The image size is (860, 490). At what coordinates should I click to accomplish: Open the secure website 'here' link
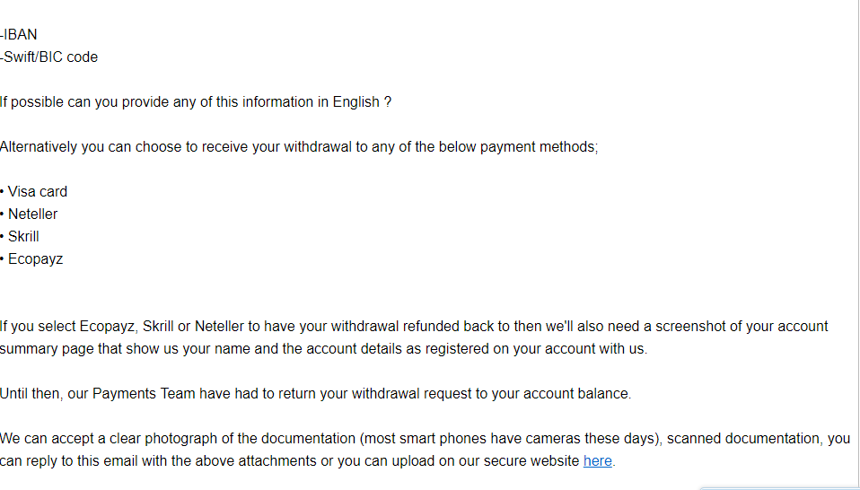[597, 461]
